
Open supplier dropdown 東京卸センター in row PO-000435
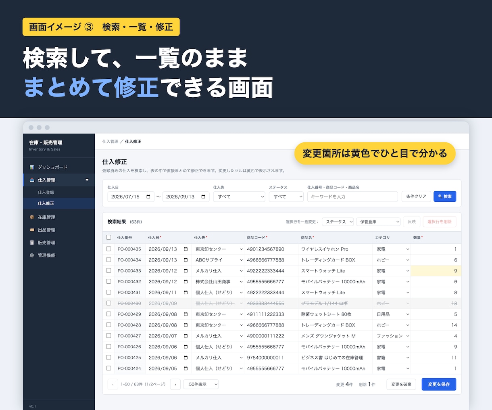pyautogui.click(x=219, y=249)
